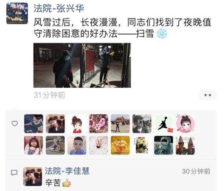
Task: Open the man in sunglasses avatar
Action: [x=142, y=123]
